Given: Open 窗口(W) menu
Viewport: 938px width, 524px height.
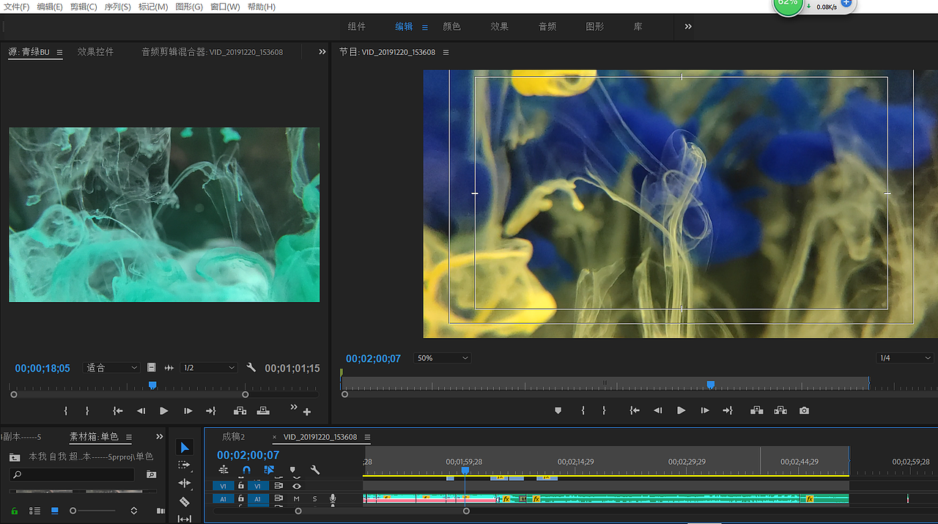Looking at the screenshot, I should pyautogui.click(x=225, y=7).
